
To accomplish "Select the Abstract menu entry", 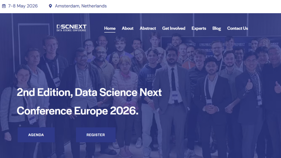I will click(x=148, y=28).
